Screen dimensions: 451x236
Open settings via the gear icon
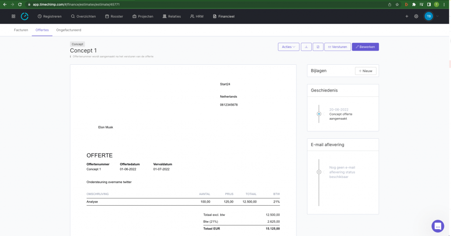tap(416, 16)
